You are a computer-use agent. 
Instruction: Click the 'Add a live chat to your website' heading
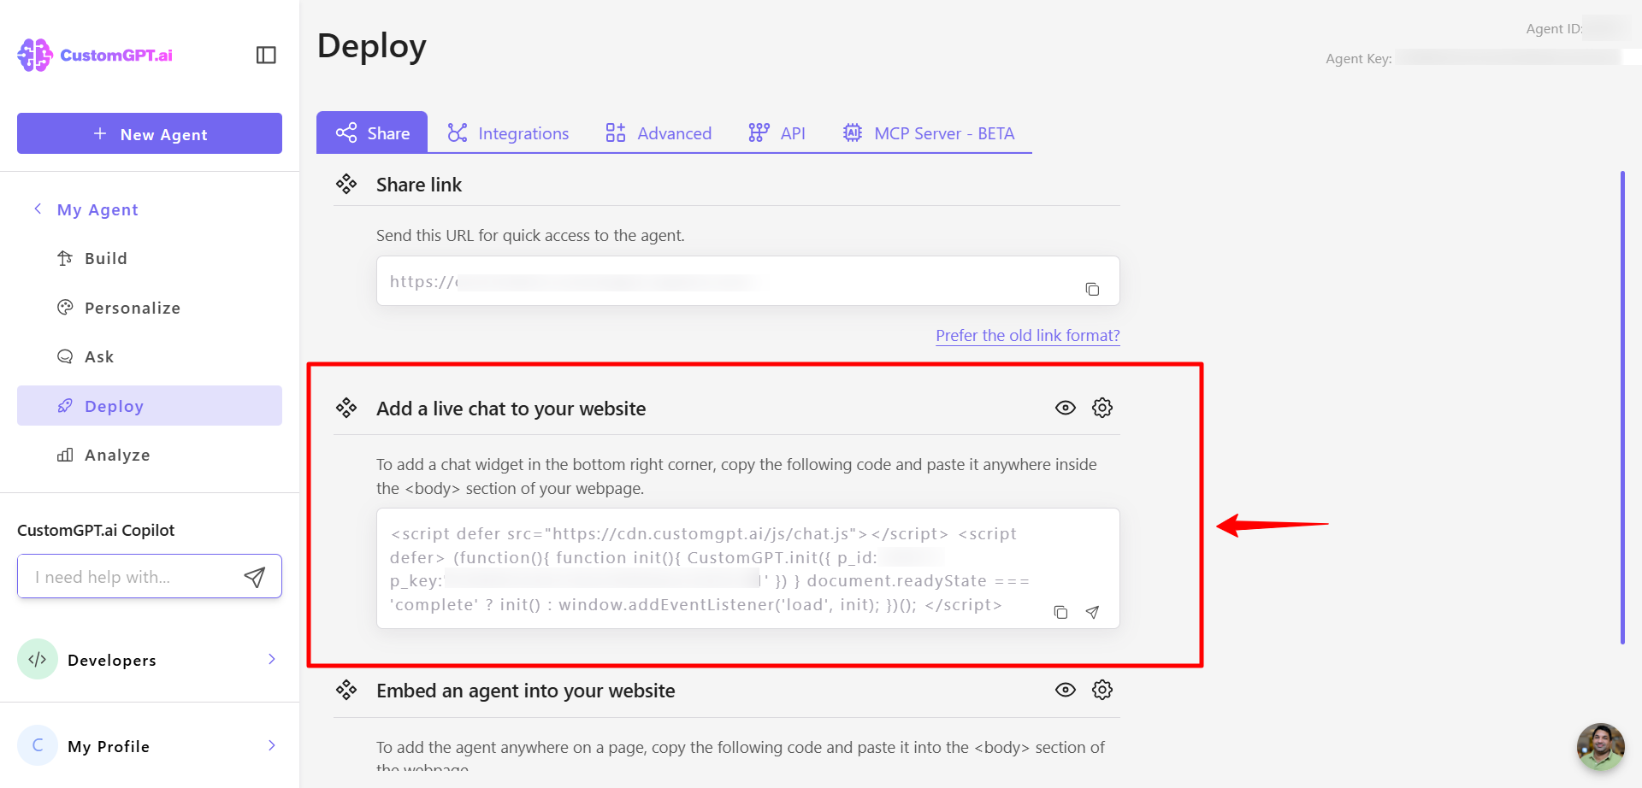click(511, 409)
